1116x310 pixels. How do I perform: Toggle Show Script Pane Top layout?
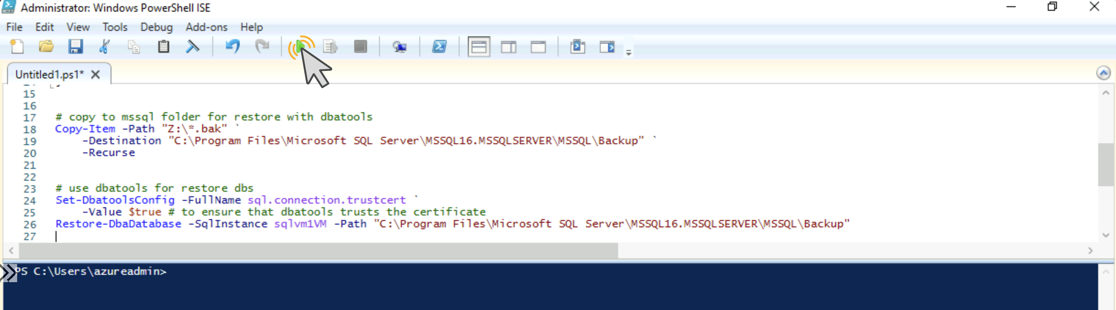479,46
